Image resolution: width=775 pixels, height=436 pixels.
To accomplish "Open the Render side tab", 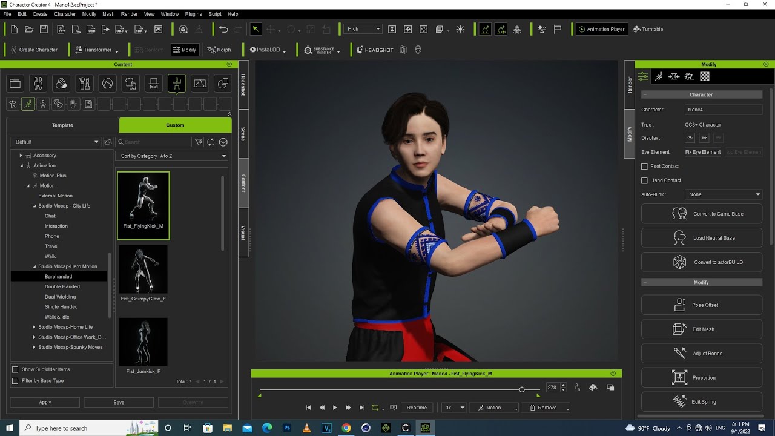I will coord(630,85).
